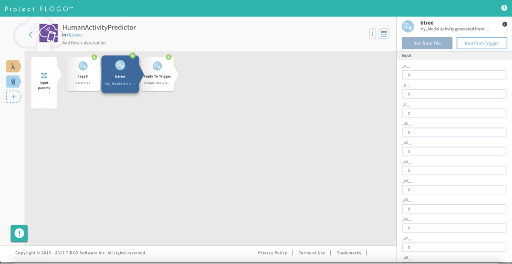This screenshot has height=264, width=512.
Task: Click the green bolt badge on lag10
Action: (95, 57)
